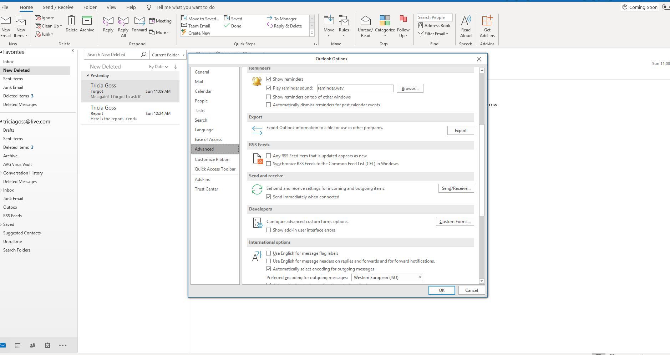The image size is (670, 355).
Task: Cancel the Outlook Options dialog
Action: point(471,290)
